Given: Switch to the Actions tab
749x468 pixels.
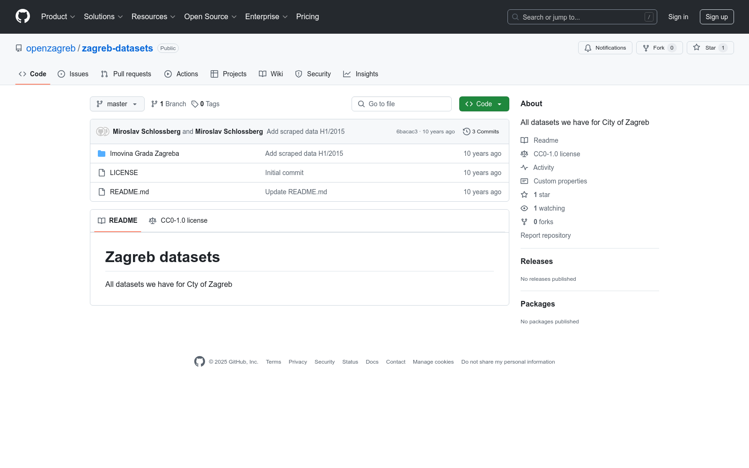Looking at the screenshot, I should [x=181, y=74].
